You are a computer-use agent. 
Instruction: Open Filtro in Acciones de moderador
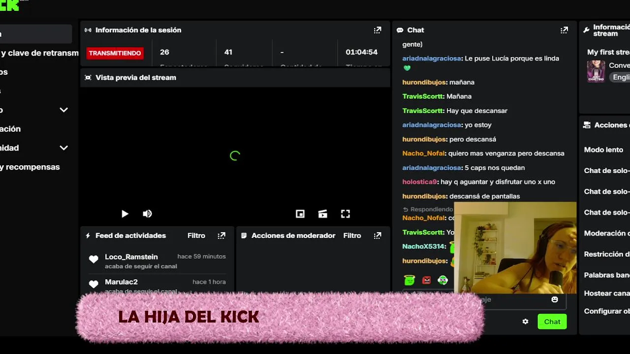[352, 236]
